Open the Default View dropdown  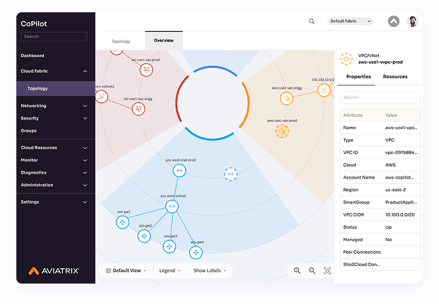[126, 270]
